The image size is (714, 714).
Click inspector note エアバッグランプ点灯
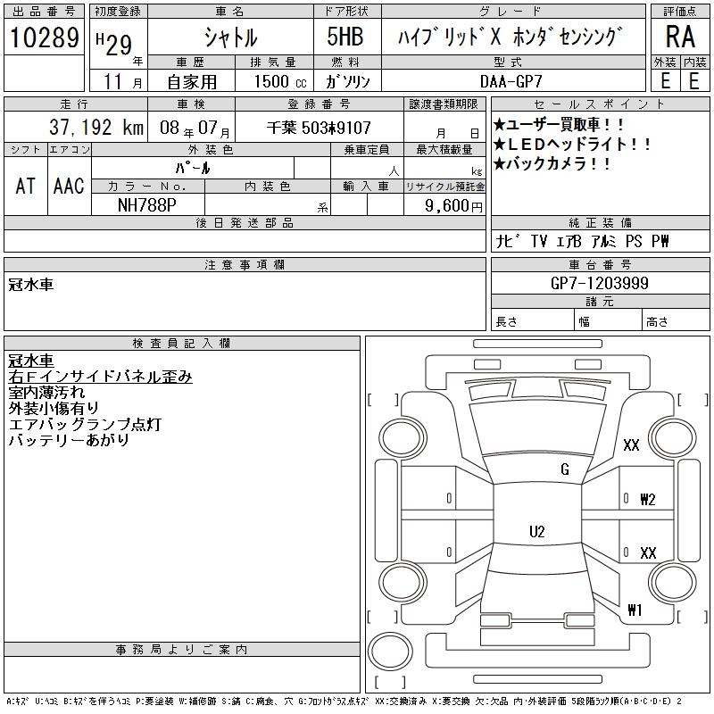85,425
